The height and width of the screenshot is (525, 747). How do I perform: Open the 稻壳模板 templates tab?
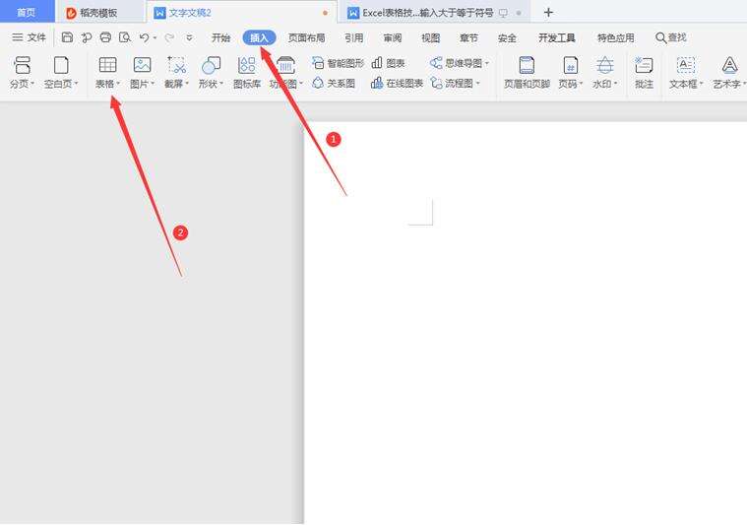point(98,13)
